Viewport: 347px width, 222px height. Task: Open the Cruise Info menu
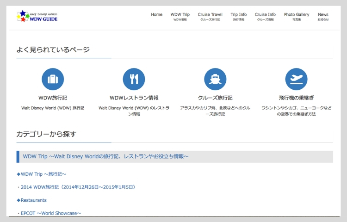pyautogui.click(x=265, y=17)
